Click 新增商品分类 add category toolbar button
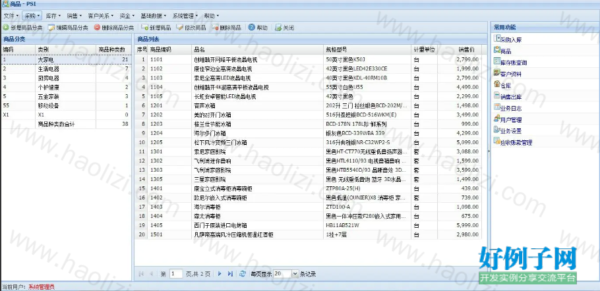Screen dimensions: 600x291 (23, 28)
